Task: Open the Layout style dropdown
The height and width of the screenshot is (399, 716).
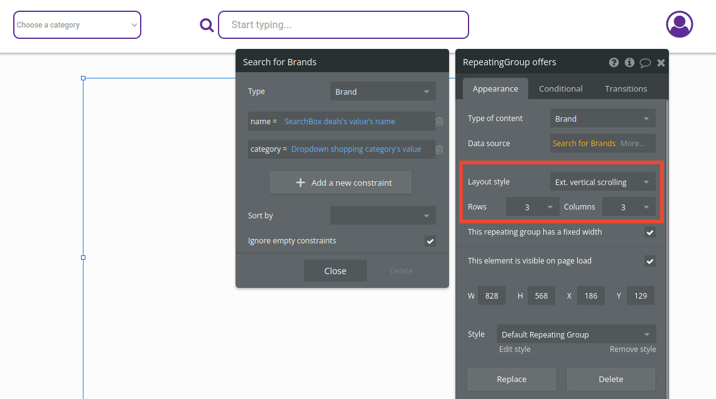Action: coord(602,181)
